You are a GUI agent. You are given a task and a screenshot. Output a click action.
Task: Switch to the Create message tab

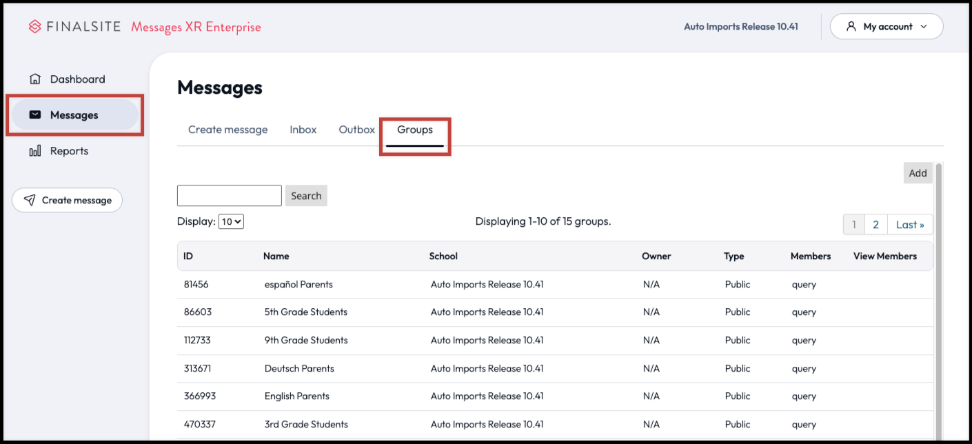click(227, 130)
